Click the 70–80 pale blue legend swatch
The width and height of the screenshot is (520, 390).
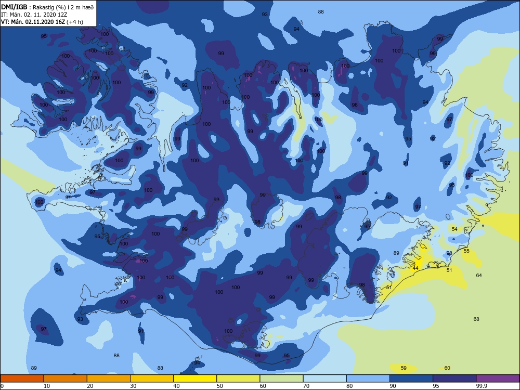(x=324, y=379)
